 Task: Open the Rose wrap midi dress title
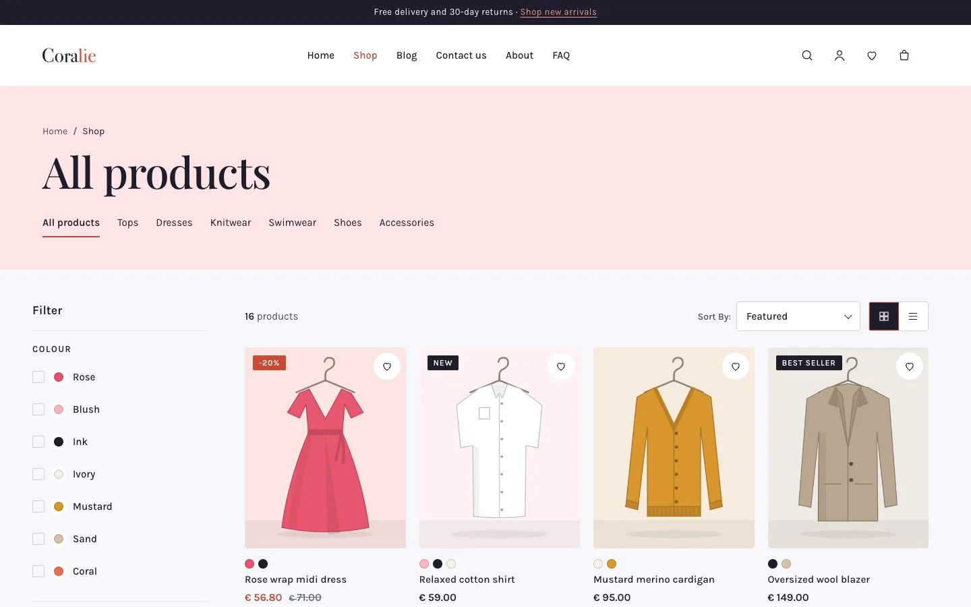point(295,579)
